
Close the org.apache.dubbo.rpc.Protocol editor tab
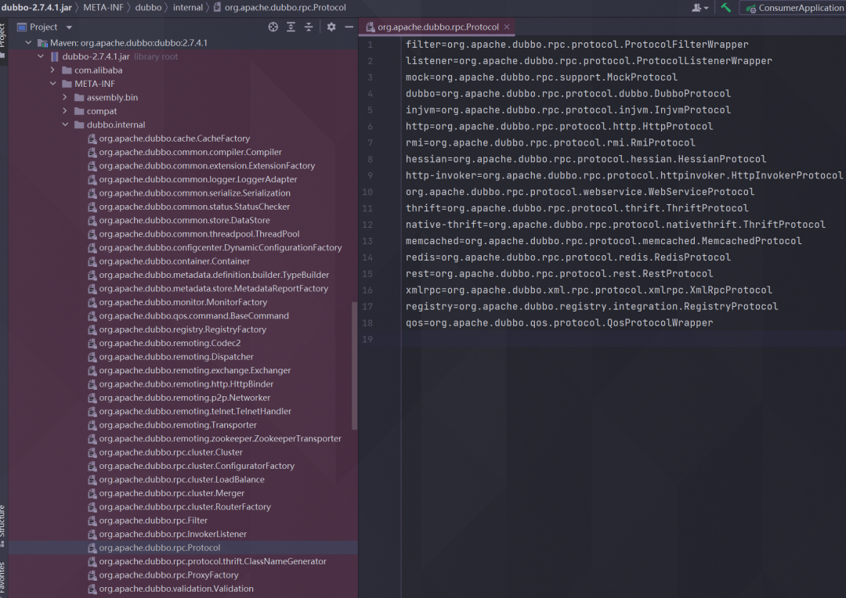click(x=507, y=27)
